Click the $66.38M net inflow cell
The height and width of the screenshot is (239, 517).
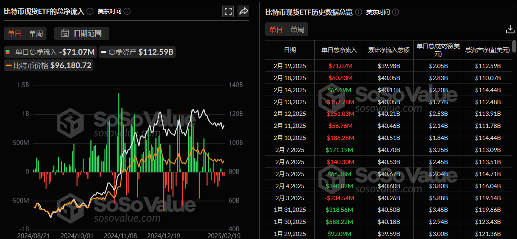[339, 174]
